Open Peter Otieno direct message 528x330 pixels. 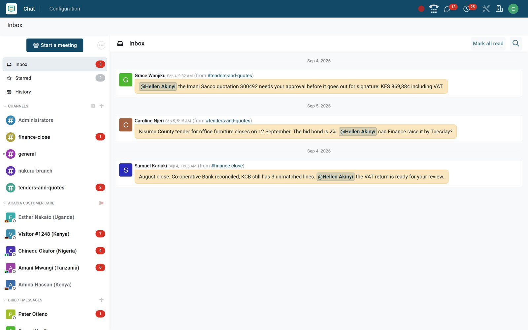[55, 314]
